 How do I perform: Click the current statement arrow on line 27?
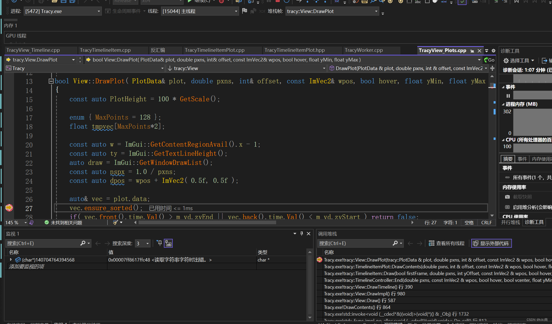point(9,208)
